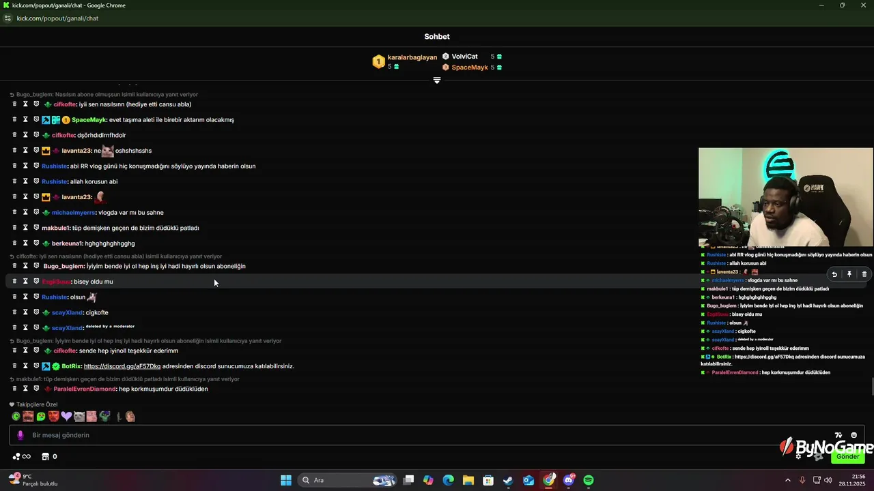Viewport: 874px width, 491px height.
Task: Delete ParalelEvrenDiamond's message with trash icon
Action: (x=14, y=389)
